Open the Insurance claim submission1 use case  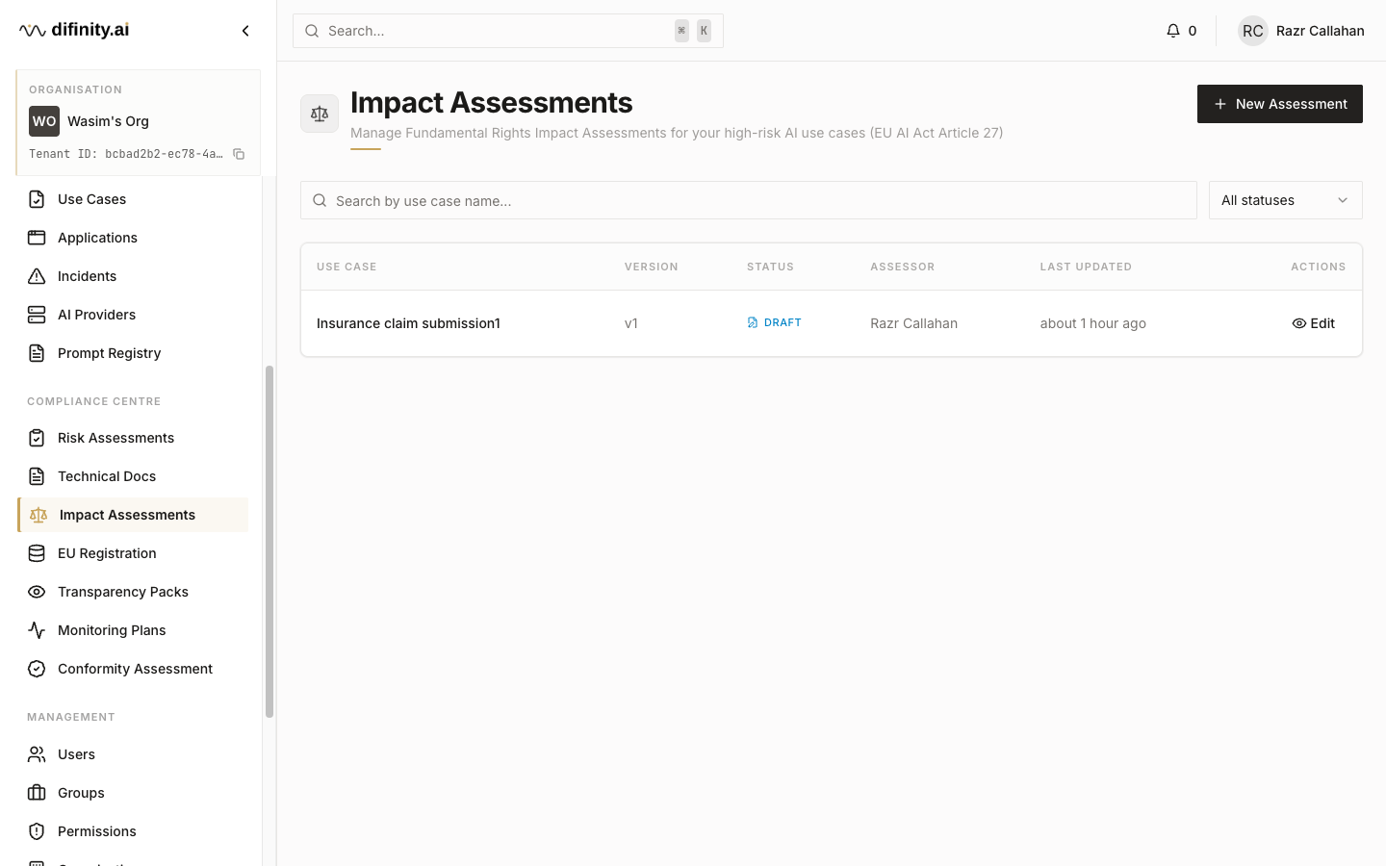[x=408, y=323]
